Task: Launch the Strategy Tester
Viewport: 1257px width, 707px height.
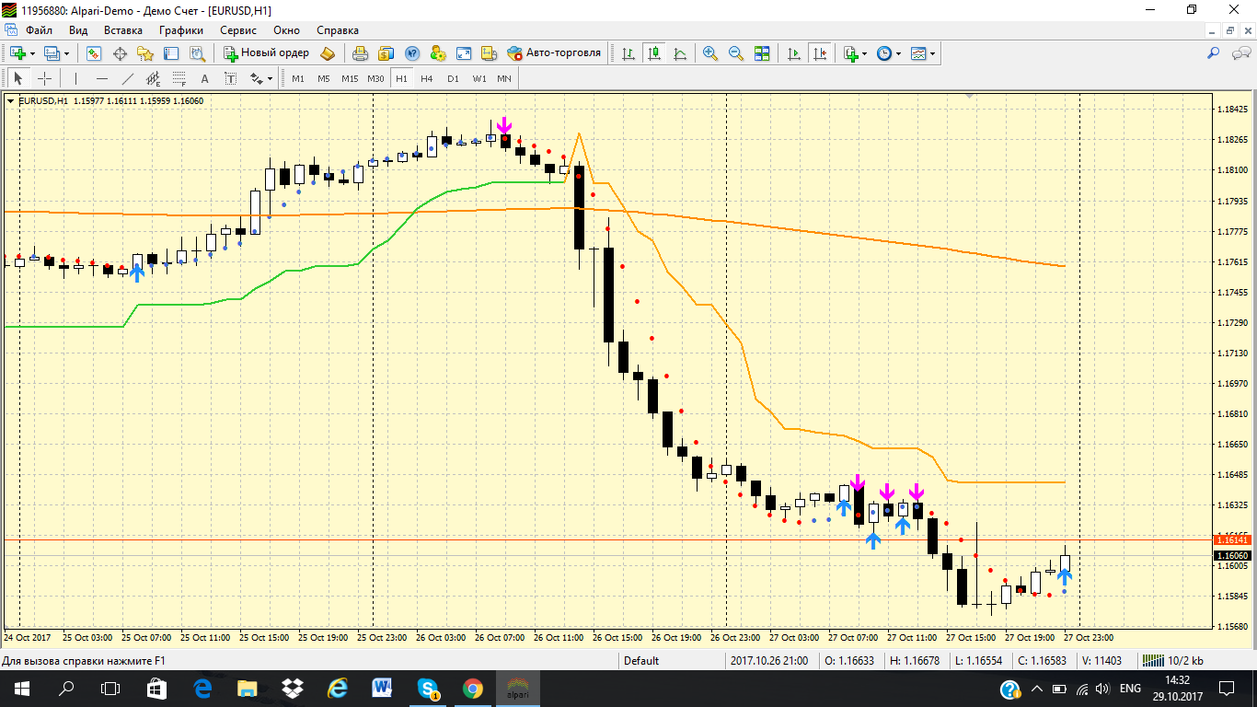Action: pos(197,53)
